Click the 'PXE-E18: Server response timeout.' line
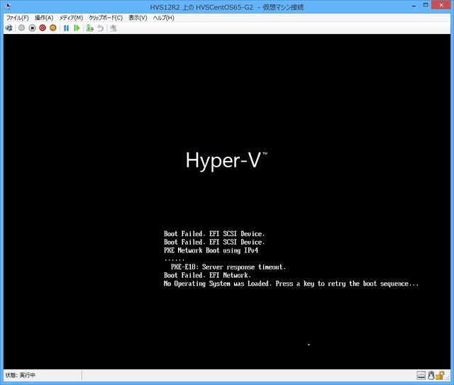This screenshot has width=454, height=385. coord(228,267)
